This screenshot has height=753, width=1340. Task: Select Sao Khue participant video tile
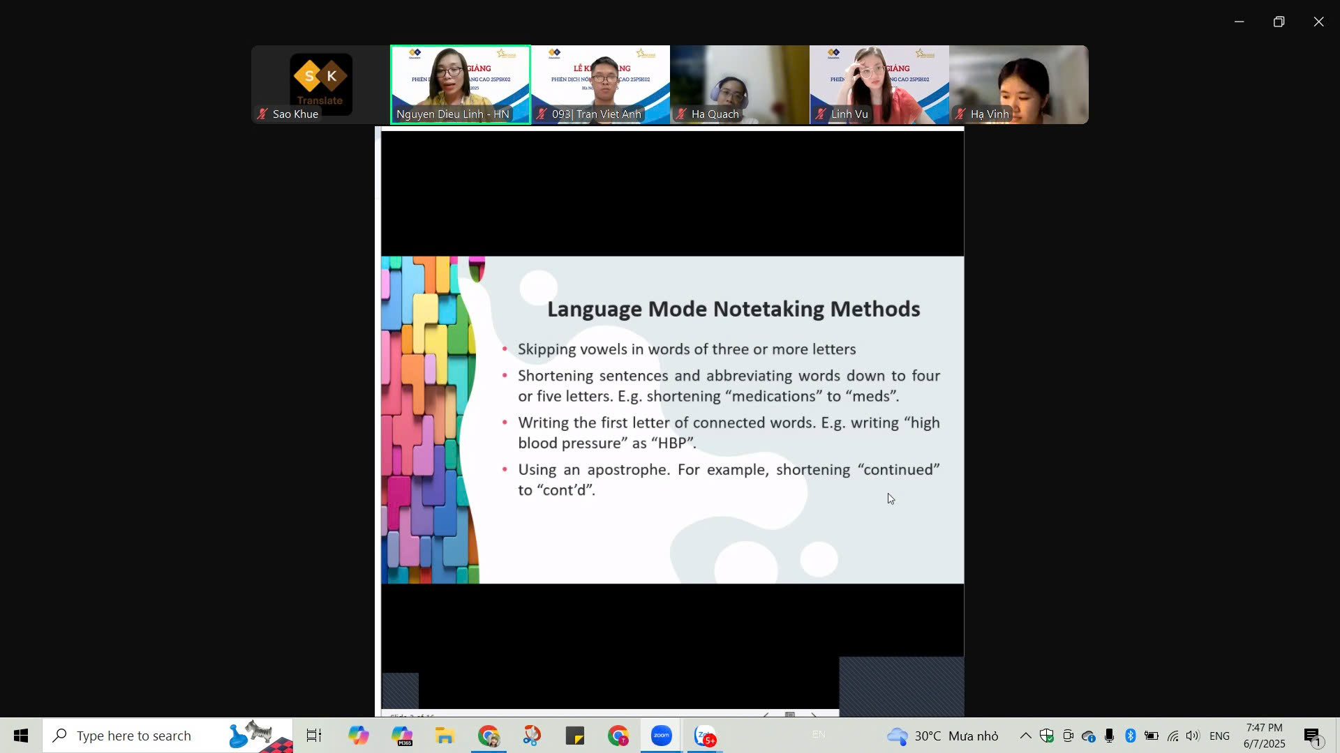(x=320, y=84)
